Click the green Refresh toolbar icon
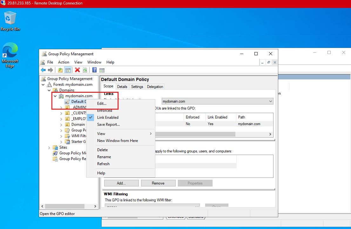Screen dimensions: 351x229 click(x=85, y=70)
